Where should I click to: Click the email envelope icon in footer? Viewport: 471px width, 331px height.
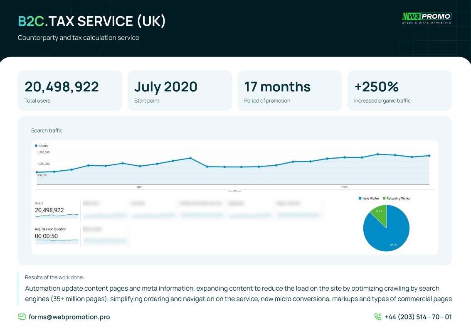coord(22,317)
